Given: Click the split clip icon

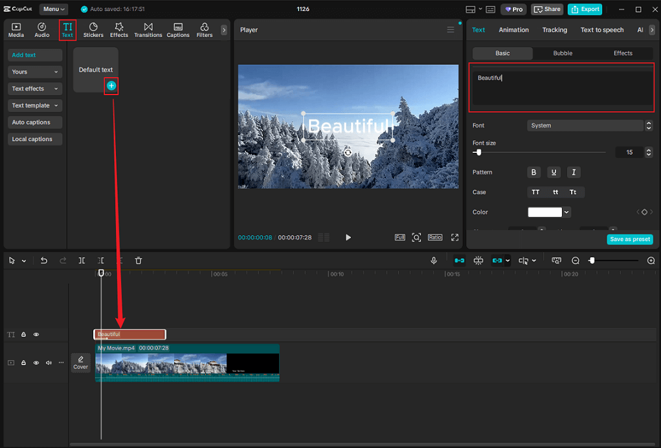Looking at the screenshot, I should point(82,260).
